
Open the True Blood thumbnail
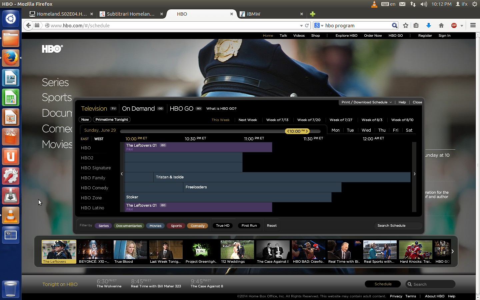point(130,252)
